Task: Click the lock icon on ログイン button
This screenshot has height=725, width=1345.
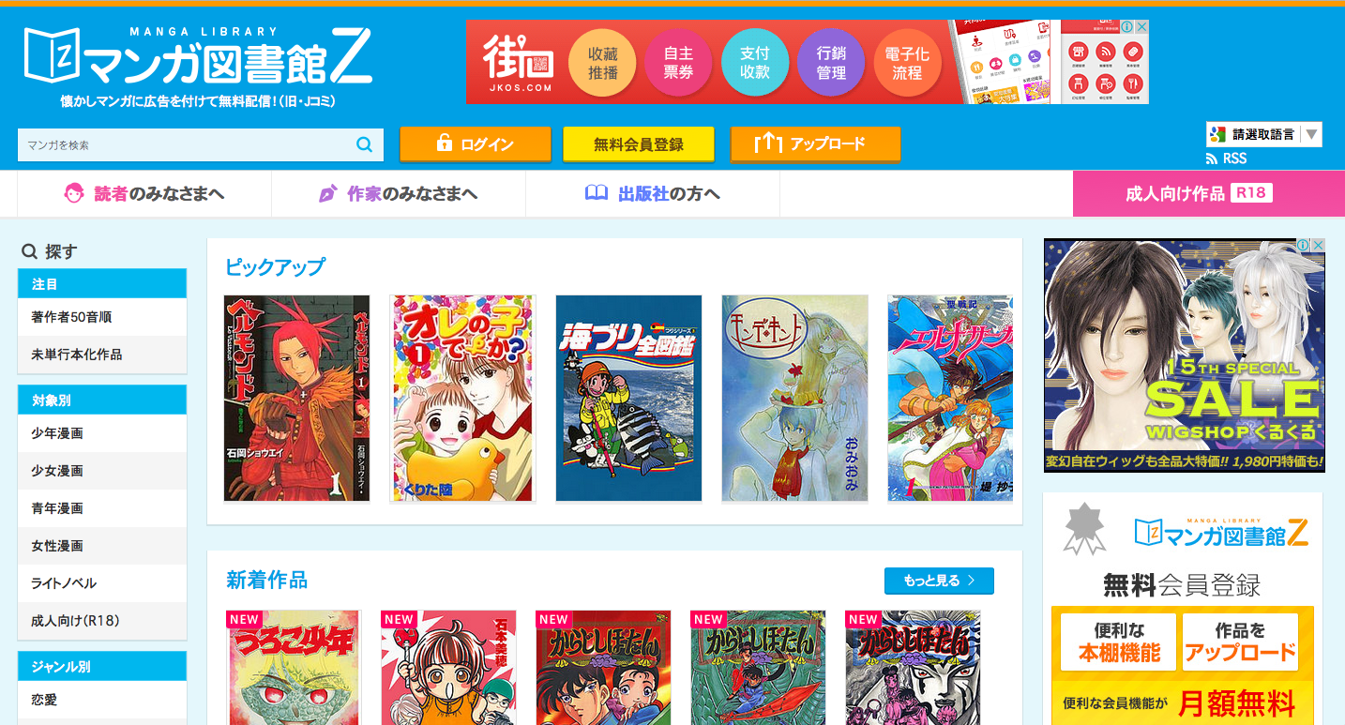Action: [x=444, y=143]
